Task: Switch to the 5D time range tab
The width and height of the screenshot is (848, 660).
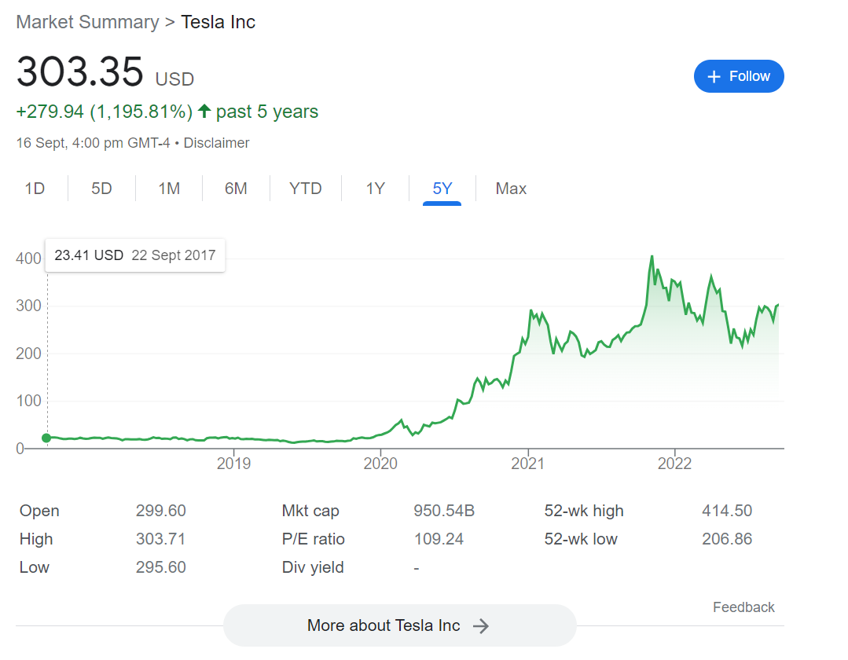Action: click(x=101, y=189)
